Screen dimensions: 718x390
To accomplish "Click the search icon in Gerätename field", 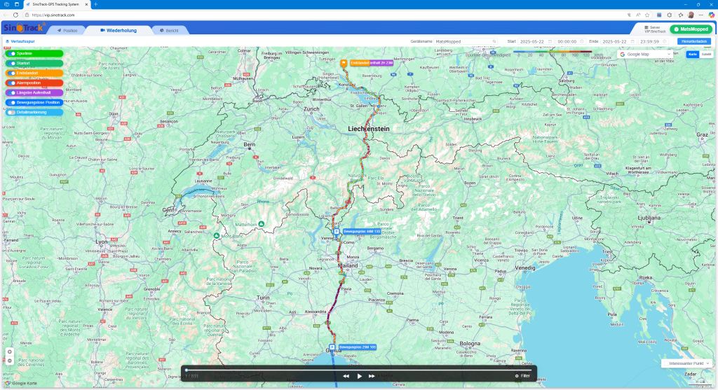I will pyautogui.click(x=494, y=41).
